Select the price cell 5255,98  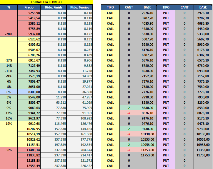coord(29,13)
